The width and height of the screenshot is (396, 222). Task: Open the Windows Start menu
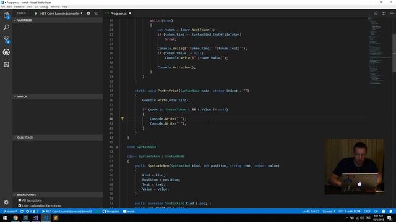(x=5, y=218)
